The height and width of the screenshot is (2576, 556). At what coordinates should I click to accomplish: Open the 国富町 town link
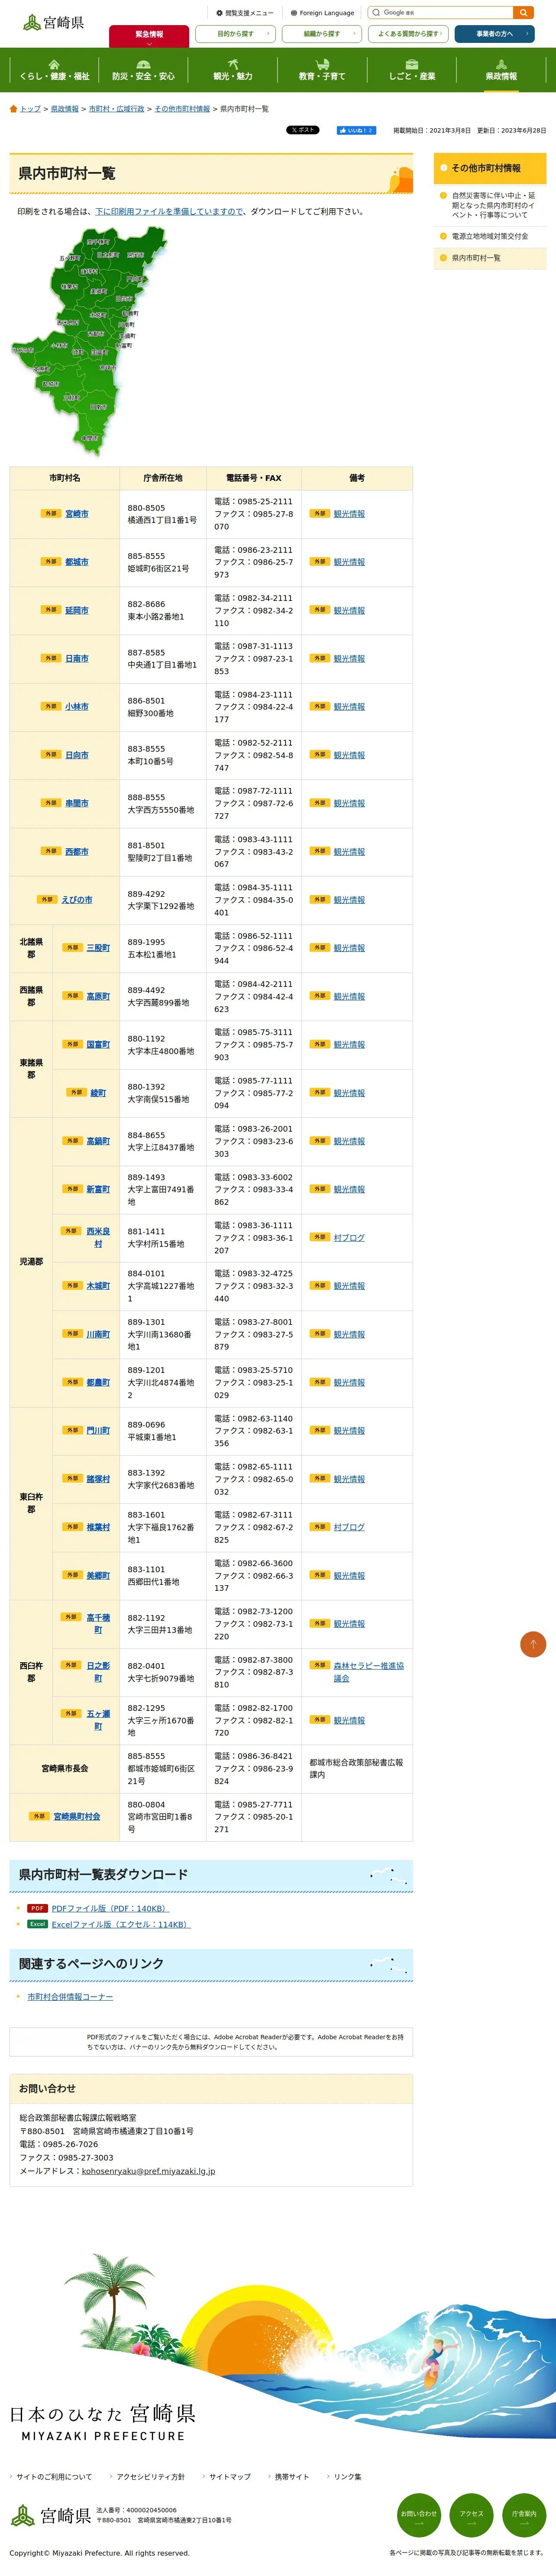(x=98, y=1045)
